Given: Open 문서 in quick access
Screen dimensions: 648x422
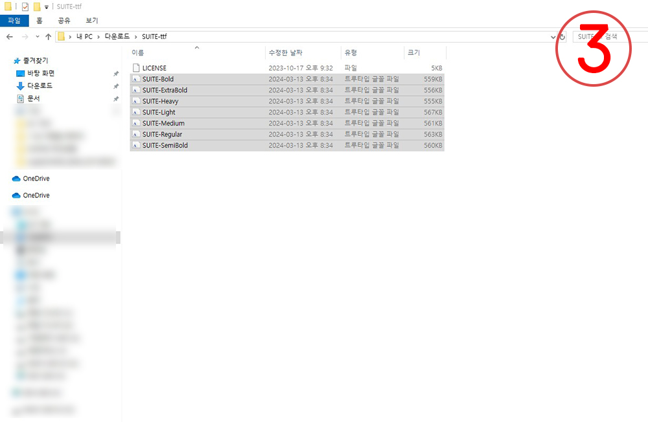Looking at the screenshot, I should click(34, 98).
